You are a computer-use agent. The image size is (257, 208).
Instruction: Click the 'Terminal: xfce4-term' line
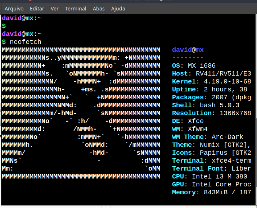pyautogui.click(x=212, y=161)
